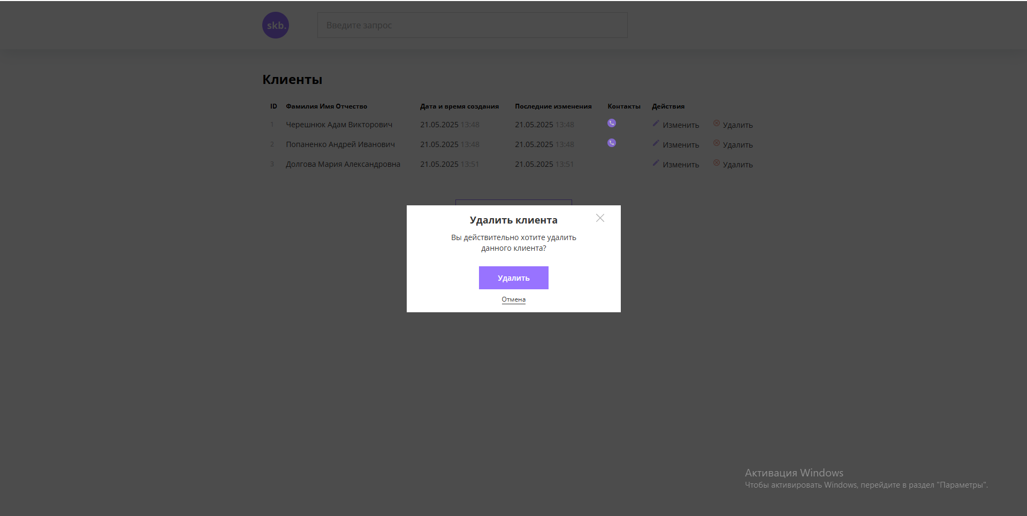Click pencil edit icon for Долгова Мария
The image size is (1027, 516).
656,163
